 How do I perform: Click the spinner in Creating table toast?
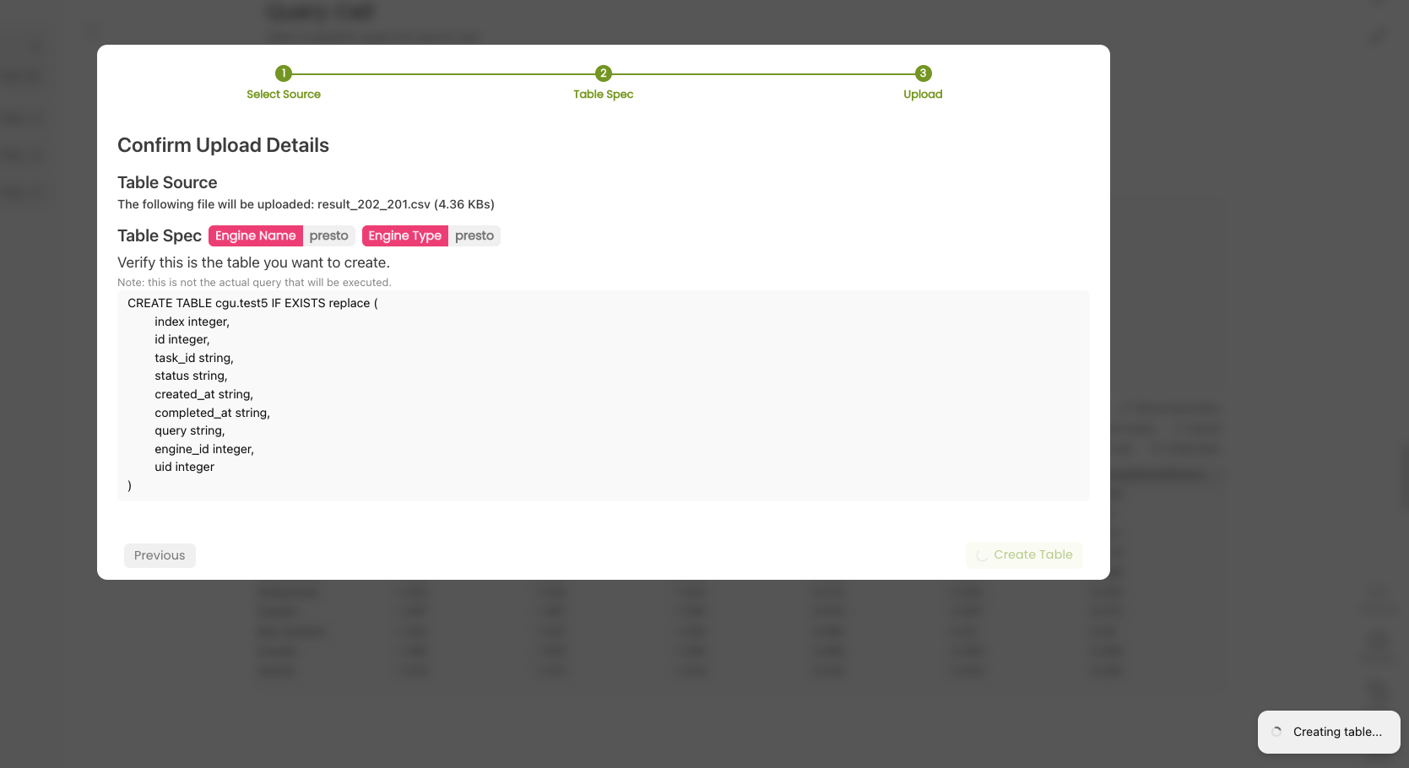tap(1276, 732)
